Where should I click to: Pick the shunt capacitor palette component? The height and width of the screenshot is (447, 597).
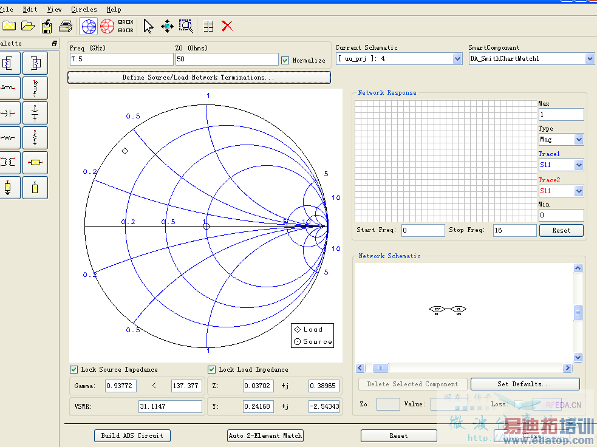click(x=35, y=113)
